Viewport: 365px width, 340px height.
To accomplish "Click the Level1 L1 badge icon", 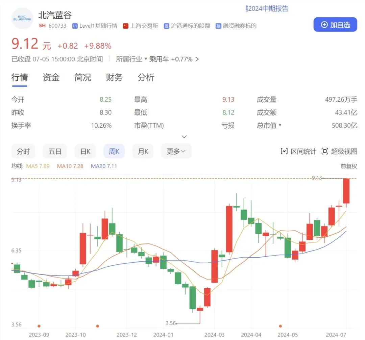I will (75, 26).
